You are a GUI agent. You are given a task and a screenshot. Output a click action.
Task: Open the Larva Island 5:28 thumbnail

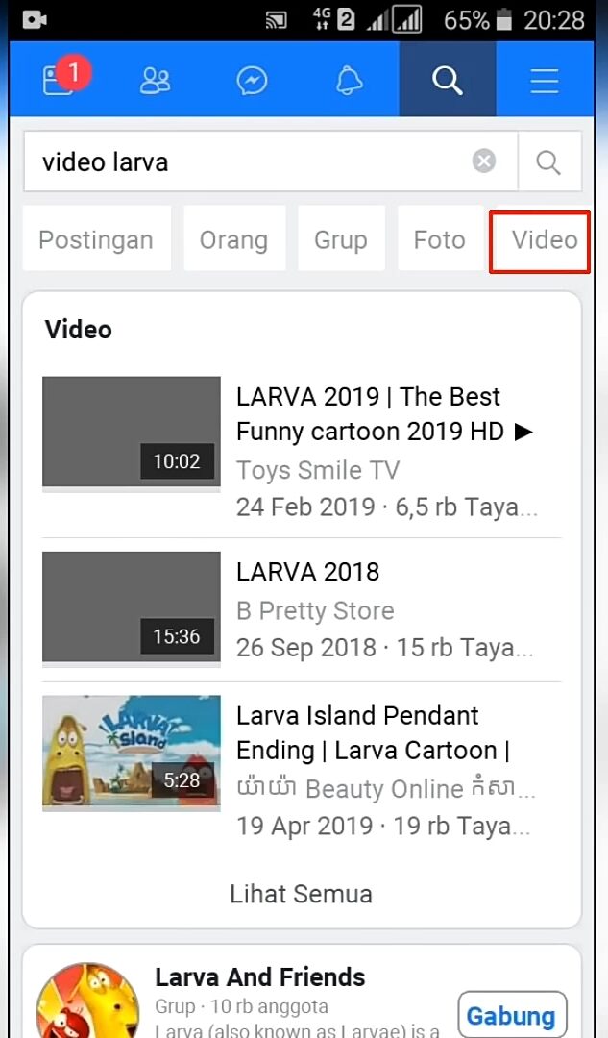(131, 752)
